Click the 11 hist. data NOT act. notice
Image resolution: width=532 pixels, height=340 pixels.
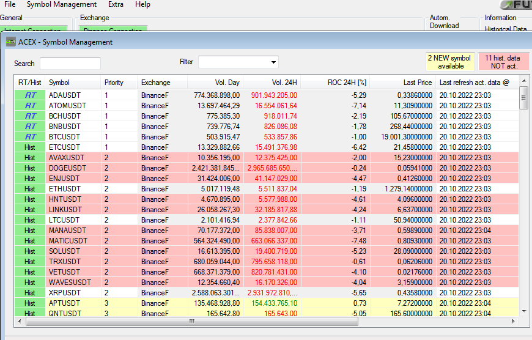point(503,62)
